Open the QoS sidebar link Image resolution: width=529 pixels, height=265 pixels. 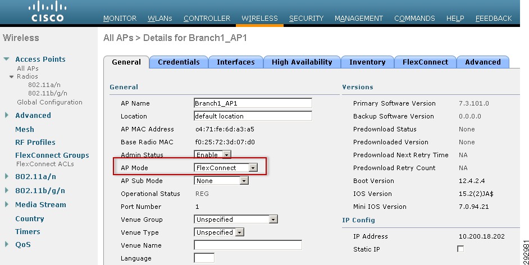point(23,245)
